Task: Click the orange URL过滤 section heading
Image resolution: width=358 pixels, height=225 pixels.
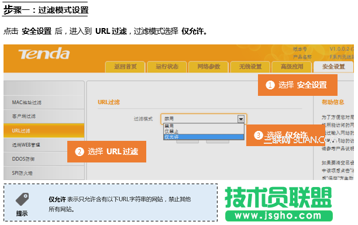Action: [109, 102]
